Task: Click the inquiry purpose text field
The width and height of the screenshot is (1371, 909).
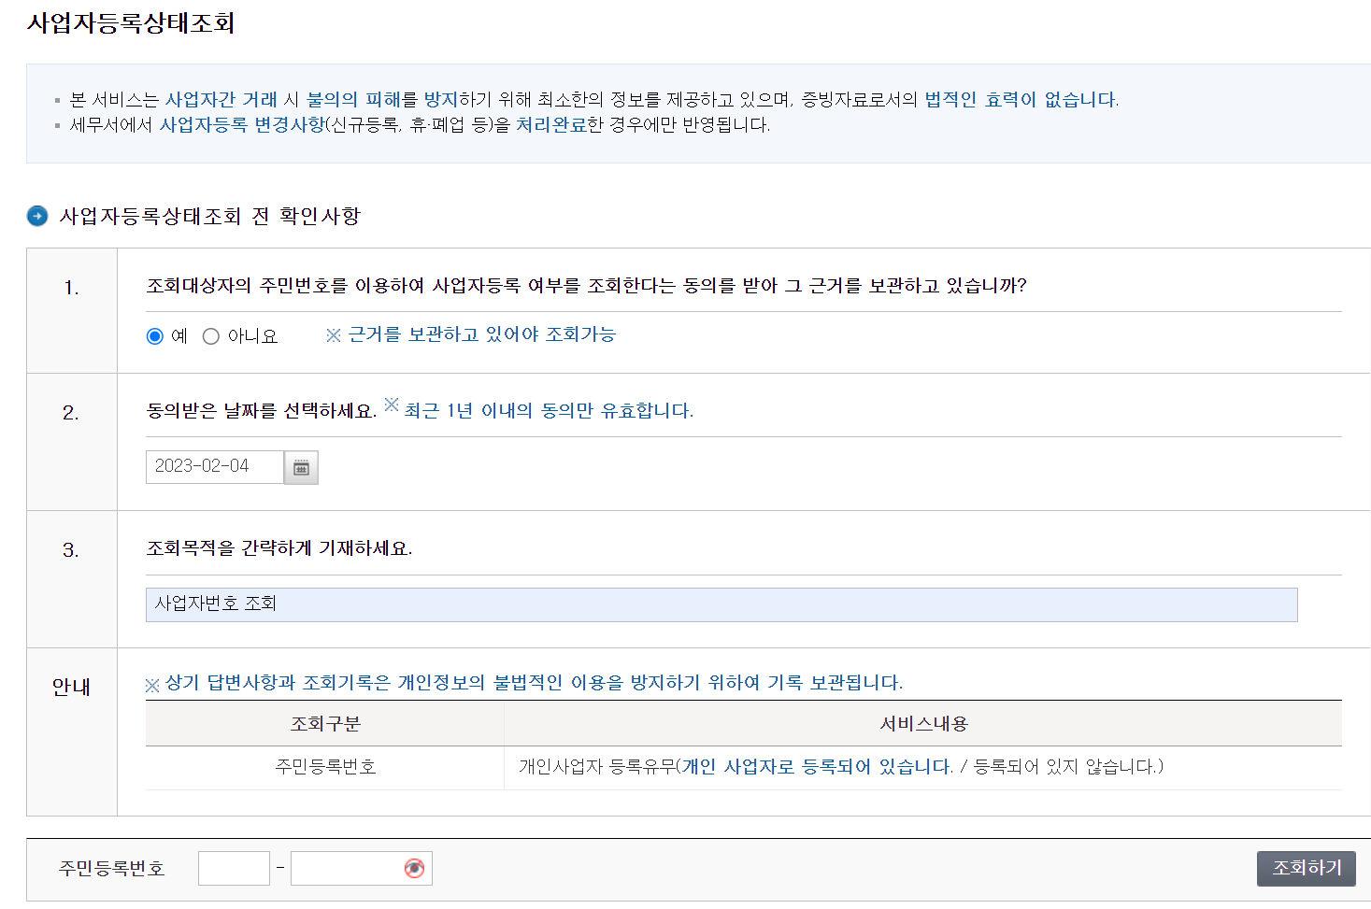Action: click(x=721, y=604)
